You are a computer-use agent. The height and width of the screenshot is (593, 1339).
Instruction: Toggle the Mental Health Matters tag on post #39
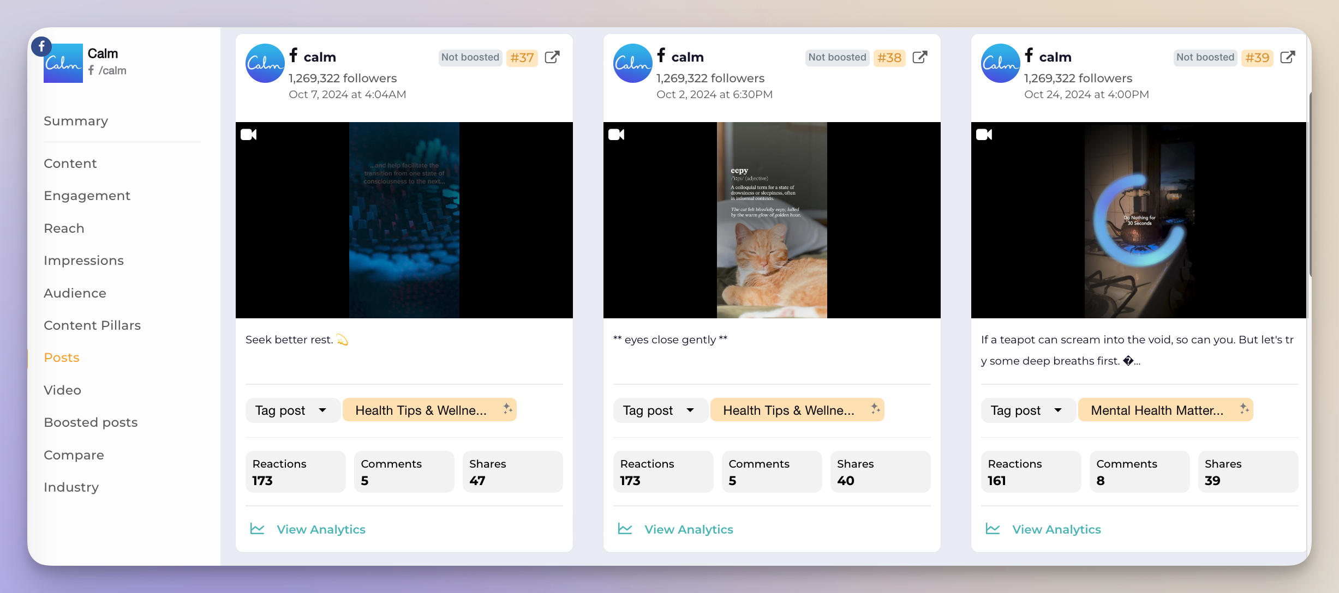click(x=1157, y=410)
